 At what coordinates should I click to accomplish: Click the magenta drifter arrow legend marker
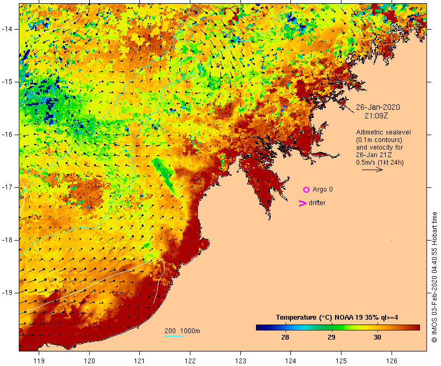[x=303, y=203]
